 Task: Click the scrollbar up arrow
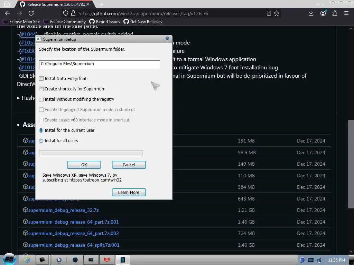(351, 29)
